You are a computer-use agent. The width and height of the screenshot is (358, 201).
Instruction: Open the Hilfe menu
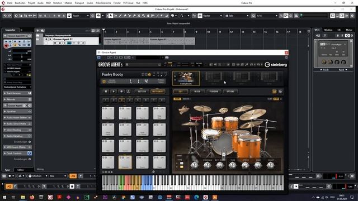point(145,3)
